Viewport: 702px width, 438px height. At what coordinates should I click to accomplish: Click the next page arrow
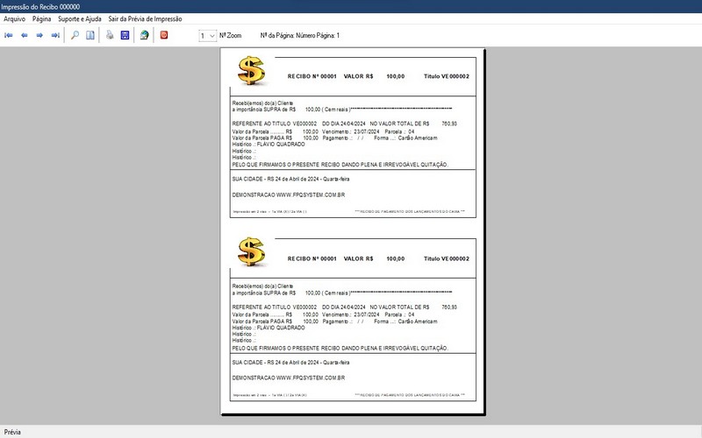click(39, 36)
